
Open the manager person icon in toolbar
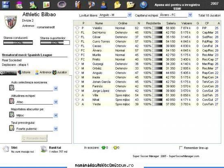104,5
